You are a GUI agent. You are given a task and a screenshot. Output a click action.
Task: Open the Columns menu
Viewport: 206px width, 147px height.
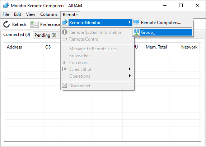pos(49,14)
